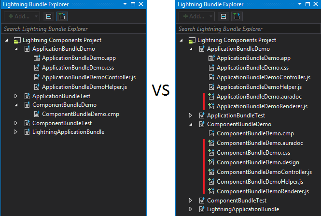Click the left panel search box

pyautogui.click(x=72, y=29)
